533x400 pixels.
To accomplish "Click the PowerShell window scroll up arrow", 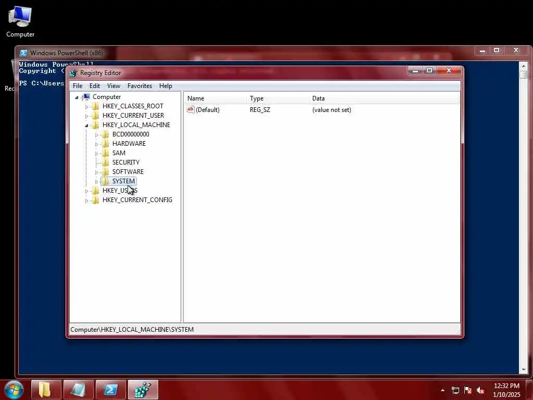I will (x=524, y=66).
